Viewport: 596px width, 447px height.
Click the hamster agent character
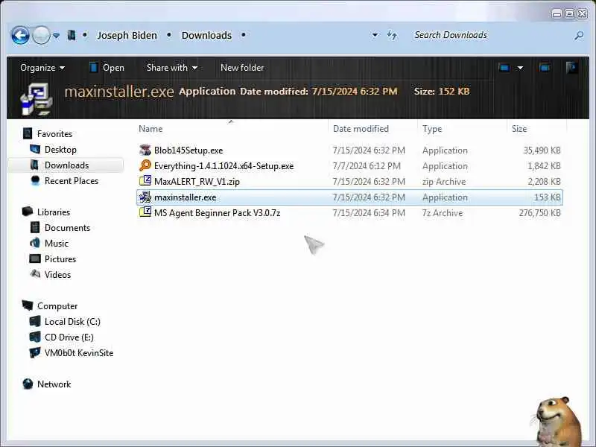coord(557,422)
